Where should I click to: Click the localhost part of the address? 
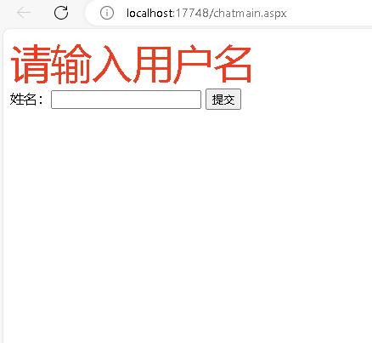[149, 14]
